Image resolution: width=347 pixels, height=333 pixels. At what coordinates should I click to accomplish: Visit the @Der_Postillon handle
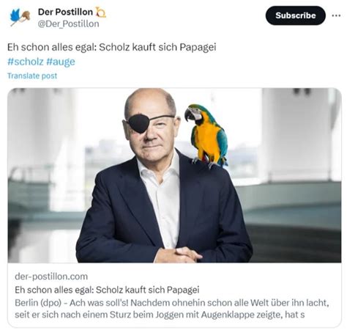pos(68,24)
